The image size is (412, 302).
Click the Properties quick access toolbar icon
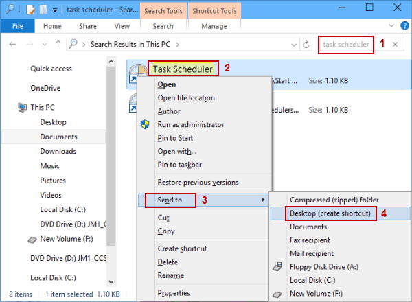pyautogui.click(x=30, y=10)
